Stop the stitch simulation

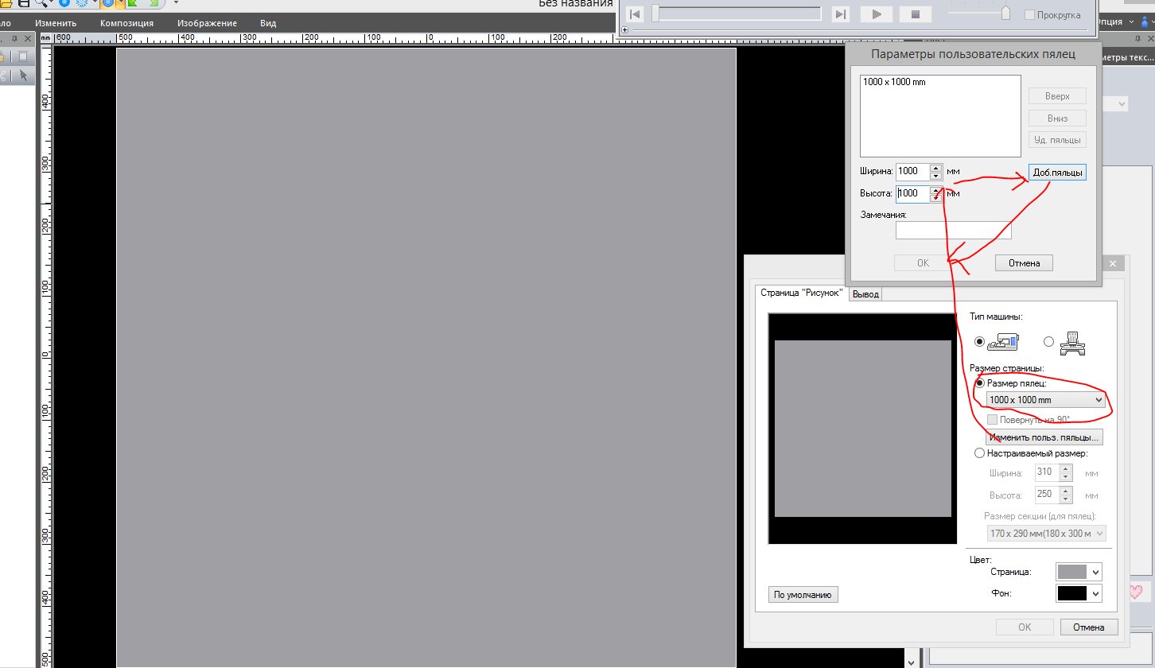(916, 14)
